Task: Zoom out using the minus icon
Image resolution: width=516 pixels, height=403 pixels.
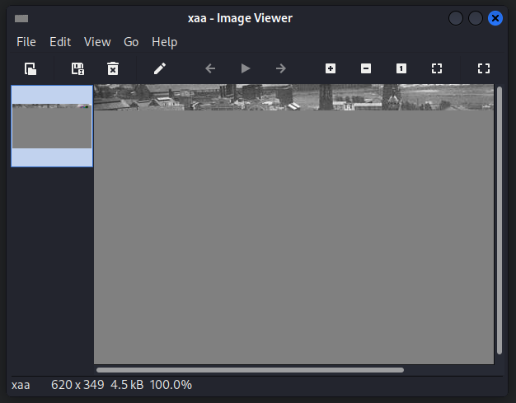Action: pyautogui.click(x=366, y=68)
